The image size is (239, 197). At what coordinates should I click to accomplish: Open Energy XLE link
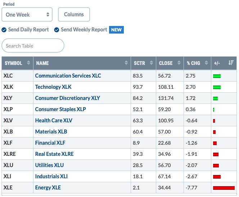point(48,187)
